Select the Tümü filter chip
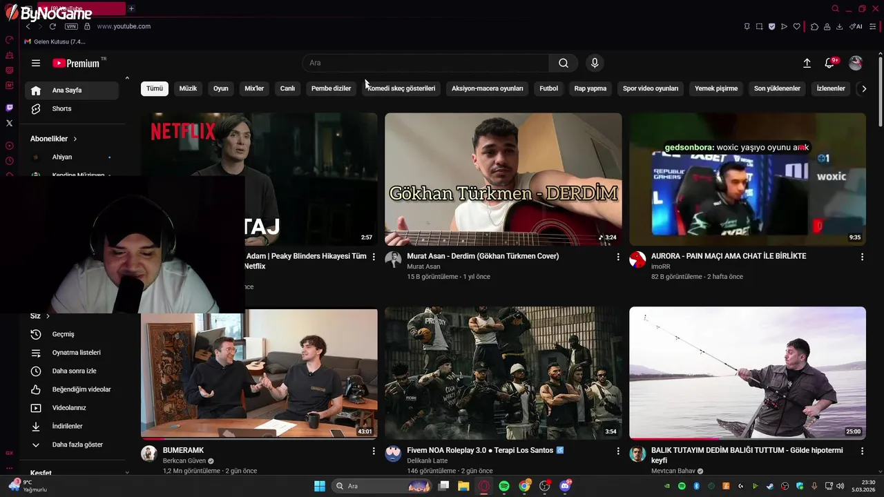This screenshot has height=497, width=884. [x=155, y=88]
